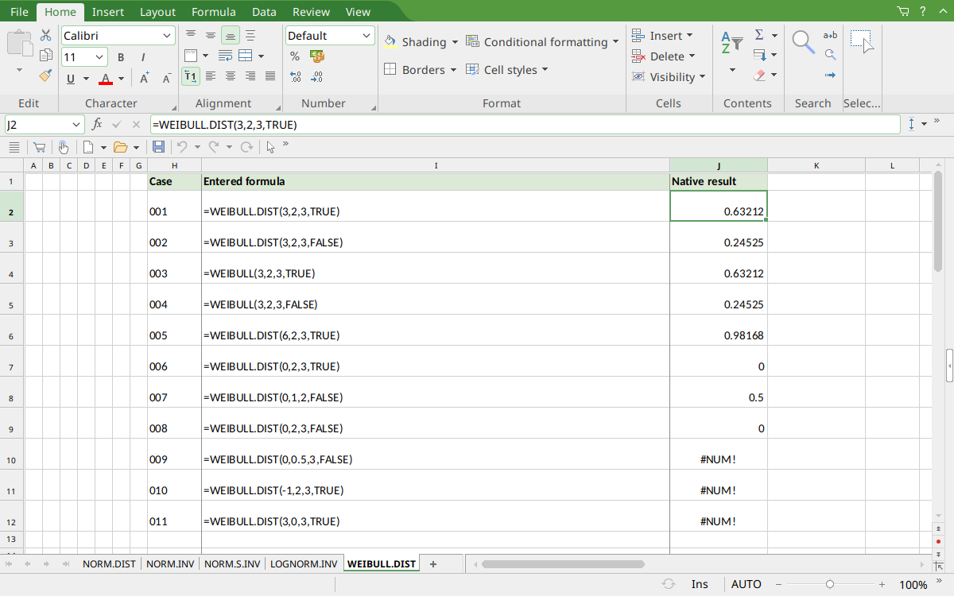Image resolution: width=954 pixels, height=596 pixels.
Task: Click the Insert cells button
Action: click(658, 36)
